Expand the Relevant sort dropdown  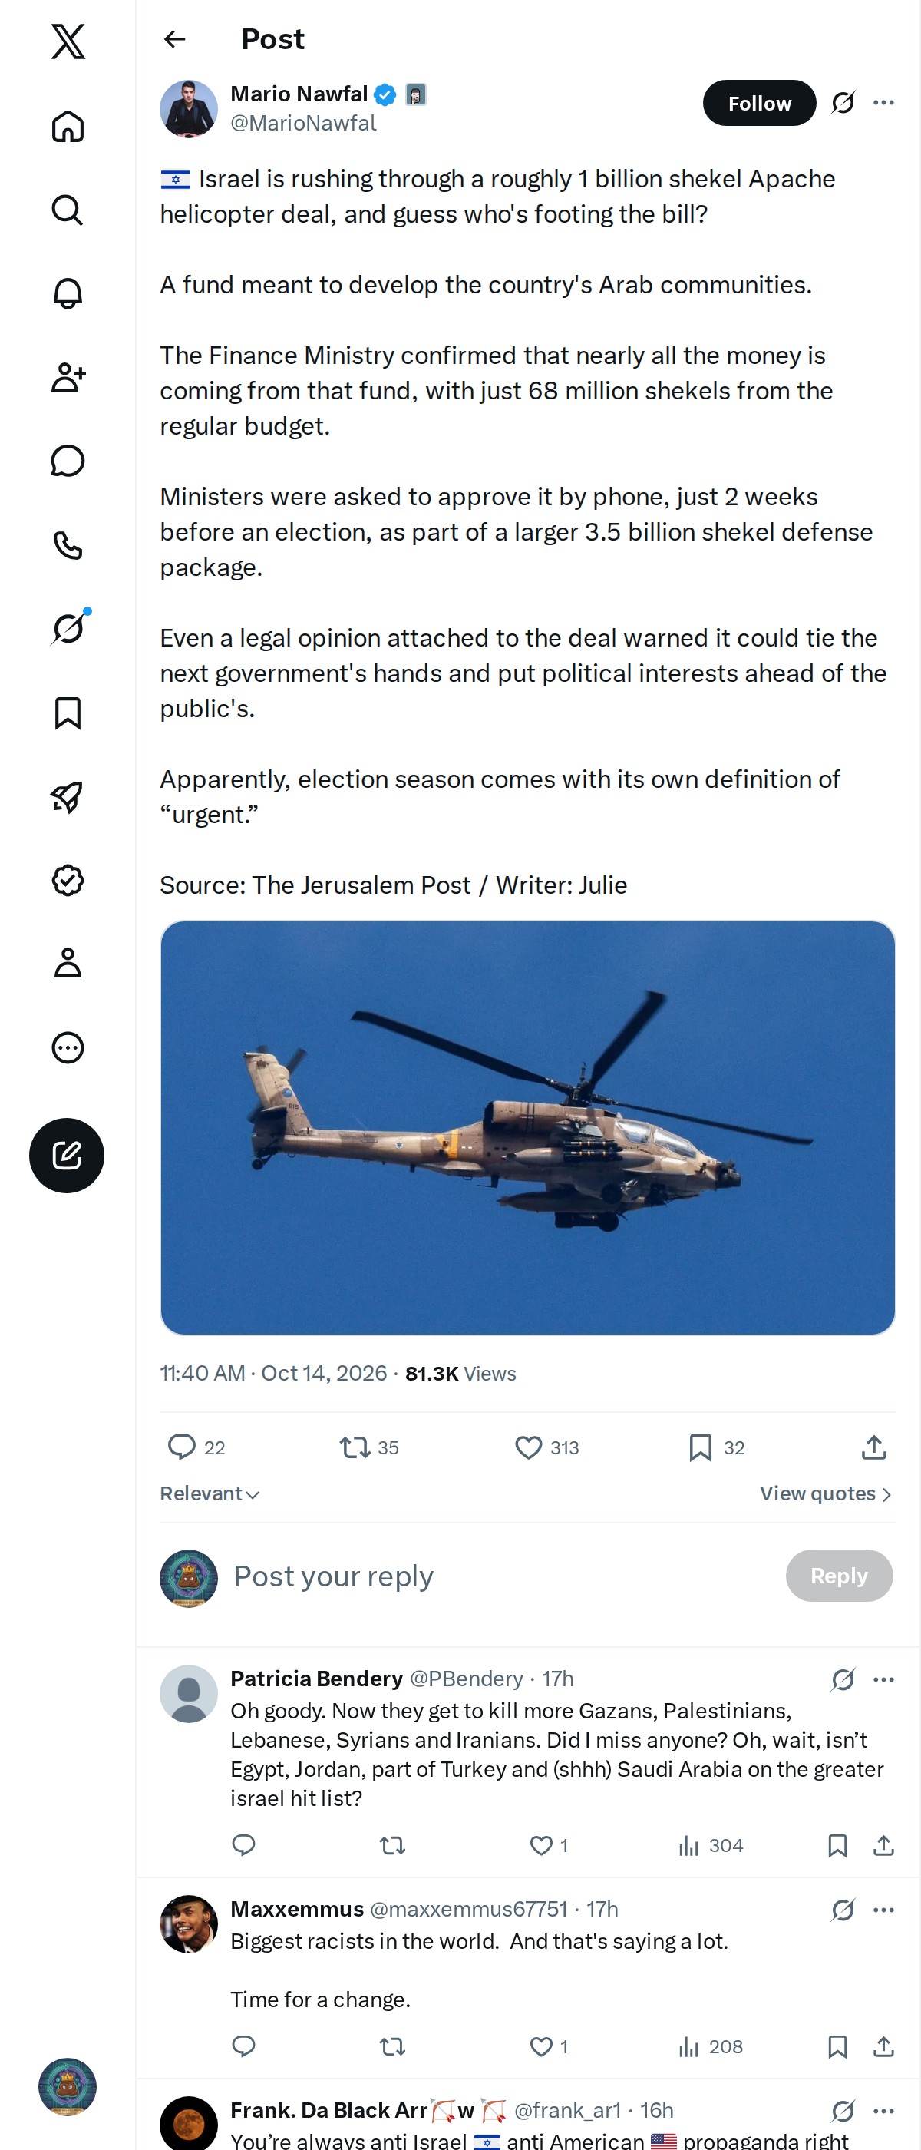click(210, 1493)
